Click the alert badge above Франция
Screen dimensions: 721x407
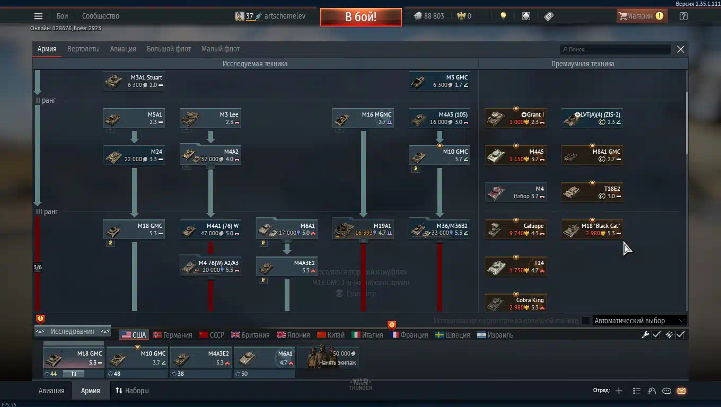click(392, 325)
